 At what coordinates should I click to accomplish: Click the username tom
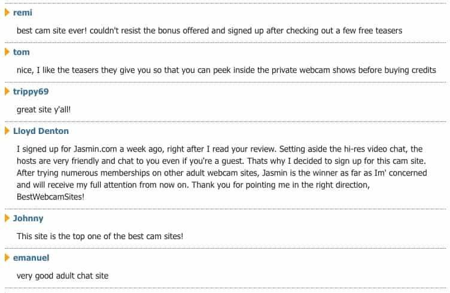click(x=21, y=52)
